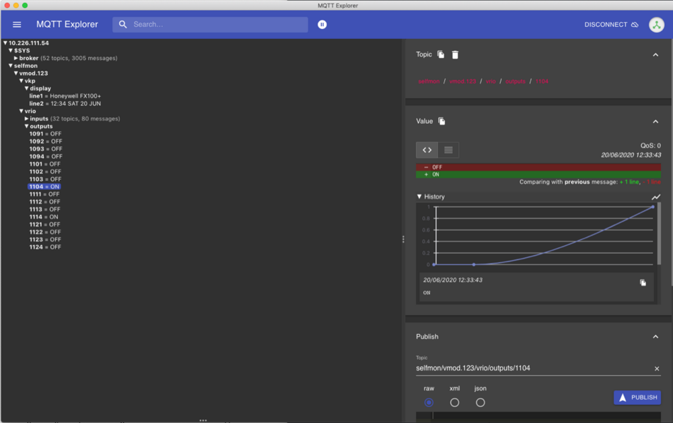The width and height of the screenshot is (673, 423).
Task: Select output 1114 = ON topic
Action: coord(44,217)
